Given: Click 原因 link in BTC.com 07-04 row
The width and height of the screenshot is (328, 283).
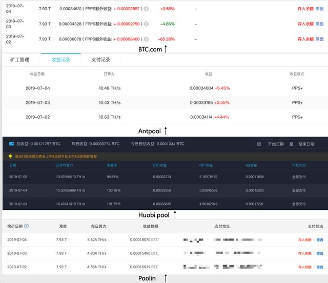Looking at the screenshot, I should 320,9.
